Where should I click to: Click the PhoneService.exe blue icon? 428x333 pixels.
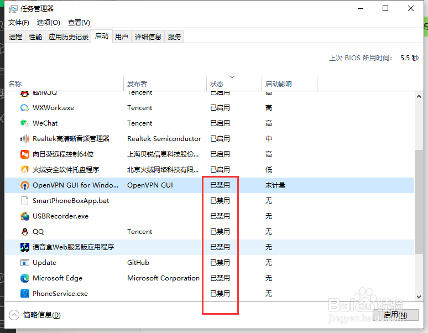pyautogui.click(x=24, y=294)
